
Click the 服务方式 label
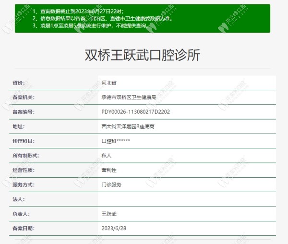pyautogui.click(x=24, y=184)
